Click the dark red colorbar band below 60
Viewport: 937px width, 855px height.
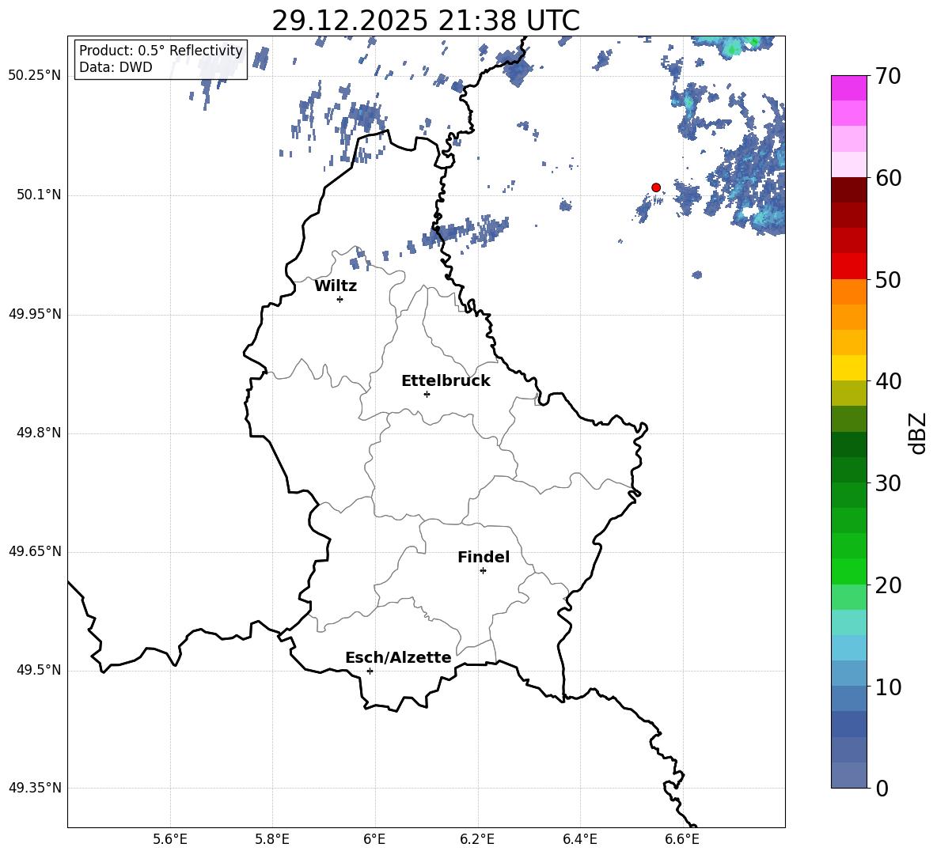tap(849, 190)
